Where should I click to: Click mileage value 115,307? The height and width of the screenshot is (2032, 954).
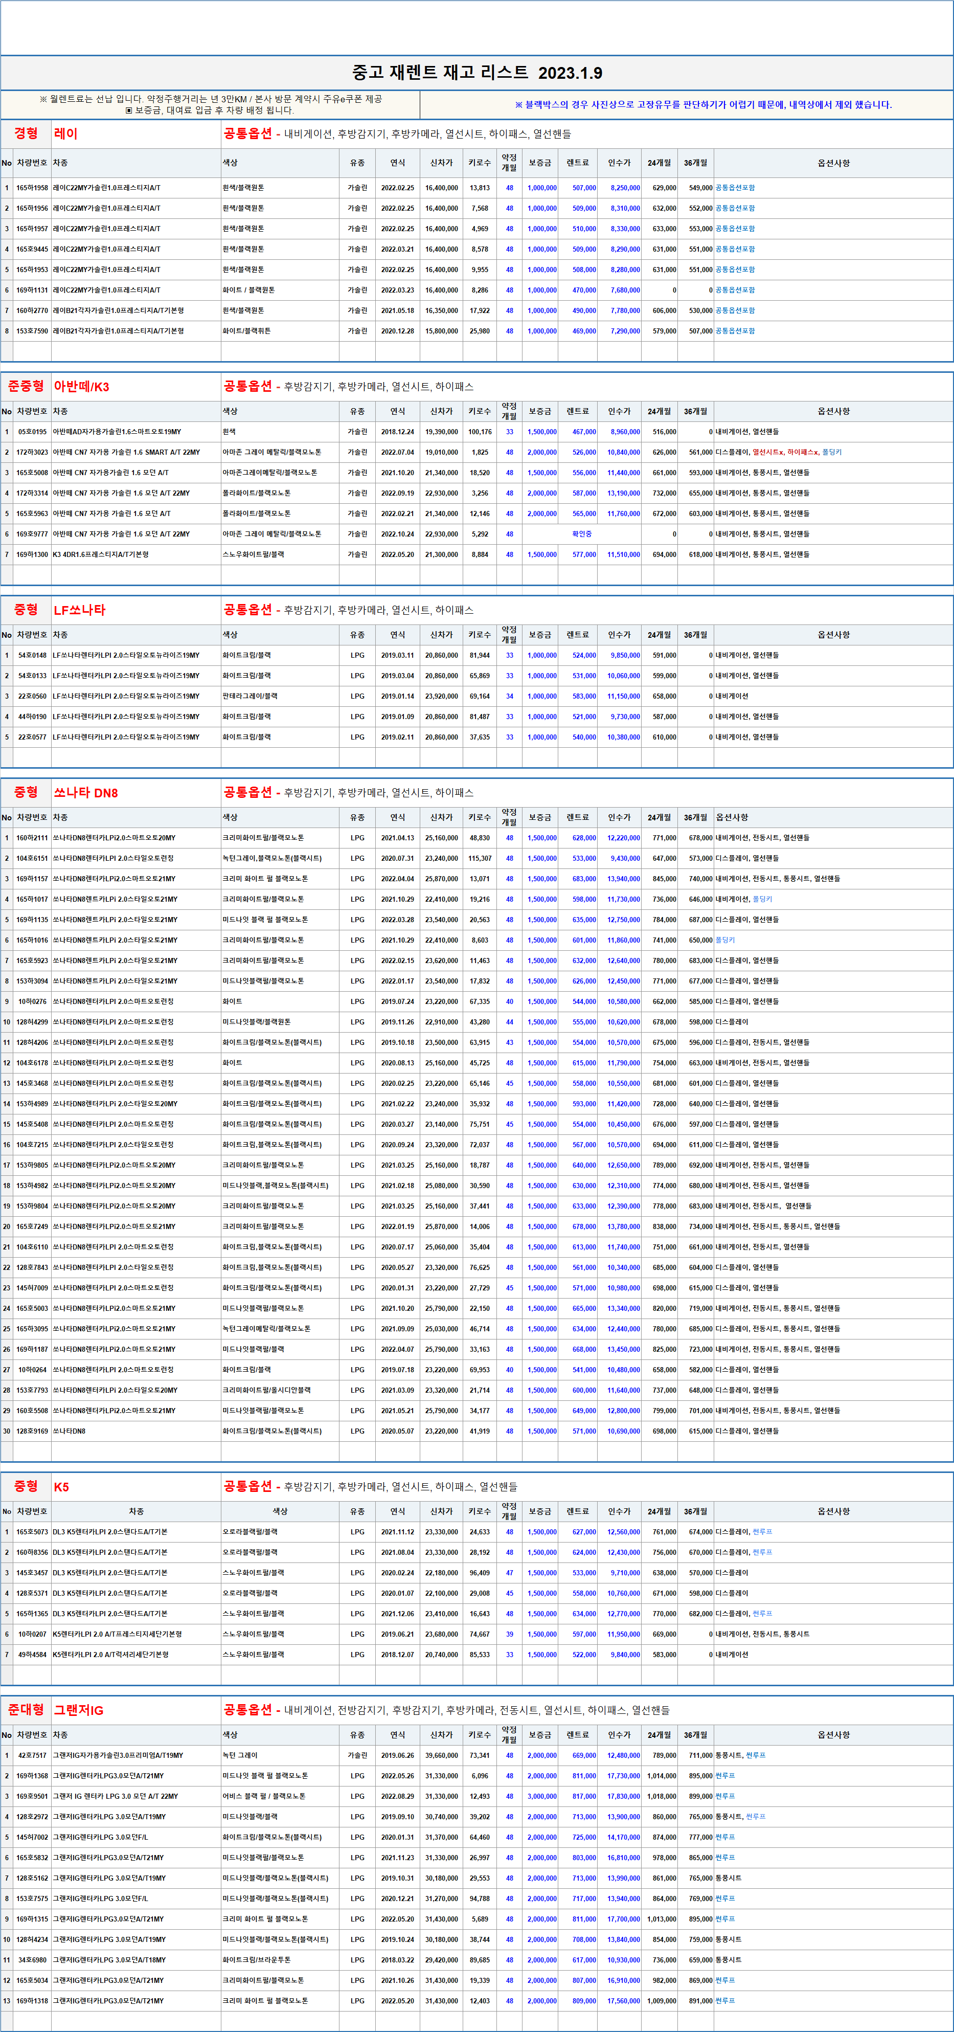(480, 858)
